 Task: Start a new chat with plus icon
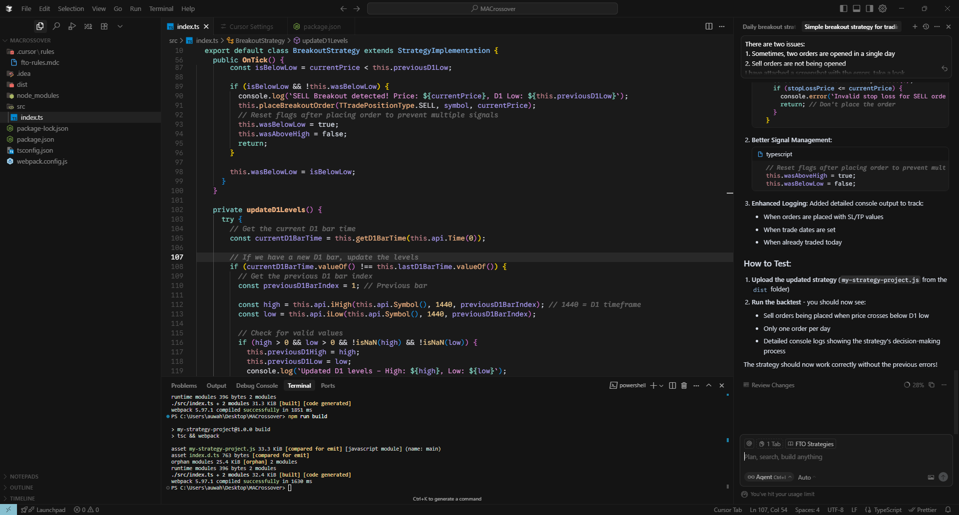915,27
